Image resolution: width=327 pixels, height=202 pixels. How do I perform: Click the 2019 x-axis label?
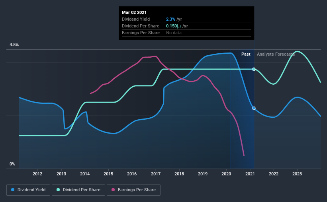tap(203, 174)
